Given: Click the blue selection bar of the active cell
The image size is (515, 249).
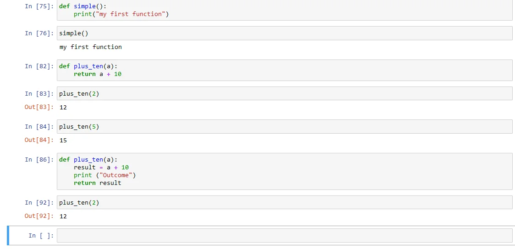Looking at the screenshot, I should [x=8, y=236].
